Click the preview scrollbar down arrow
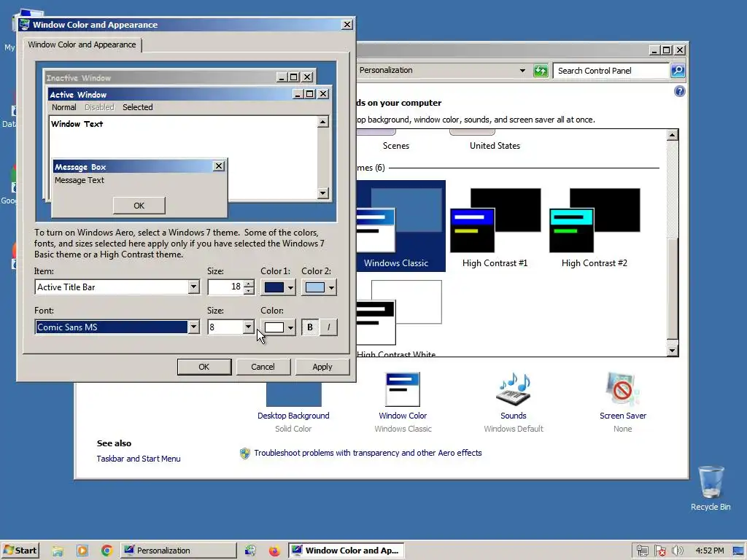747x560 pixels. (323, 192)
